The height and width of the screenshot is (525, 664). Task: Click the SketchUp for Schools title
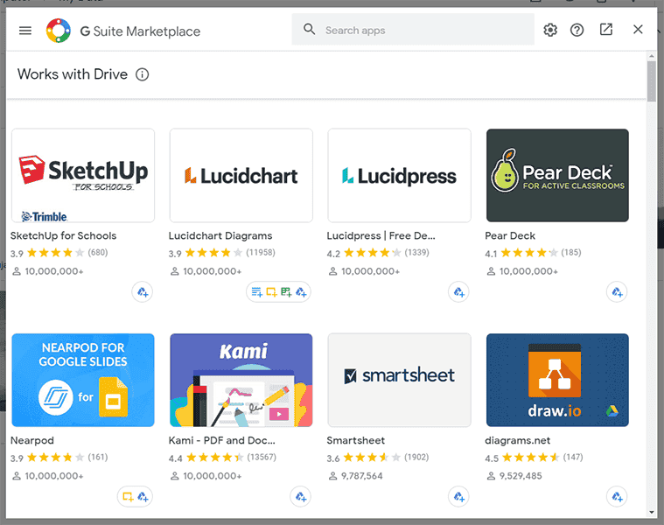(64, 236)
